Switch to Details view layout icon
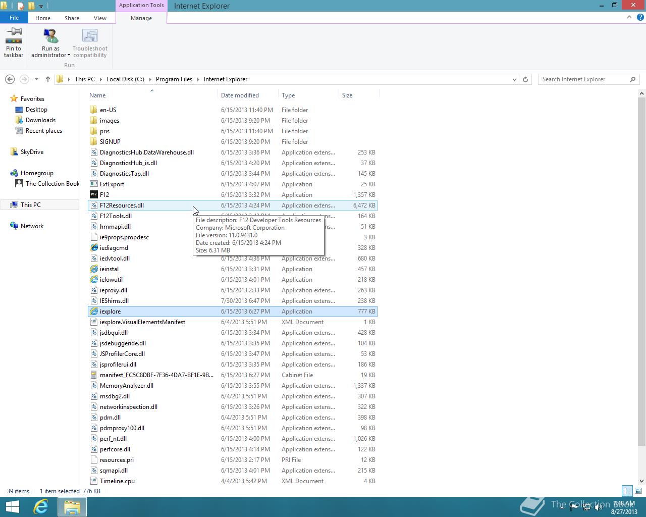 click(x=627, y=491)
